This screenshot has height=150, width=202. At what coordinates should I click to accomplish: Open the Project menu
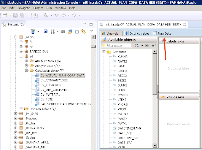tap(38, 8)
